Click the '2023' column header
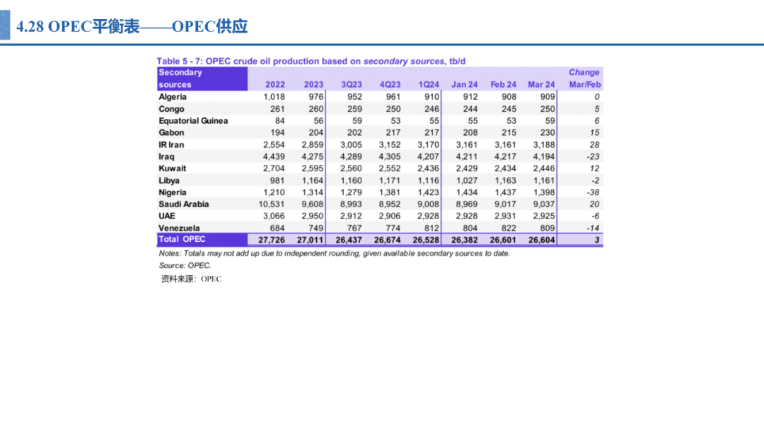Screen dimensions: 764x430 coord(313,85)
